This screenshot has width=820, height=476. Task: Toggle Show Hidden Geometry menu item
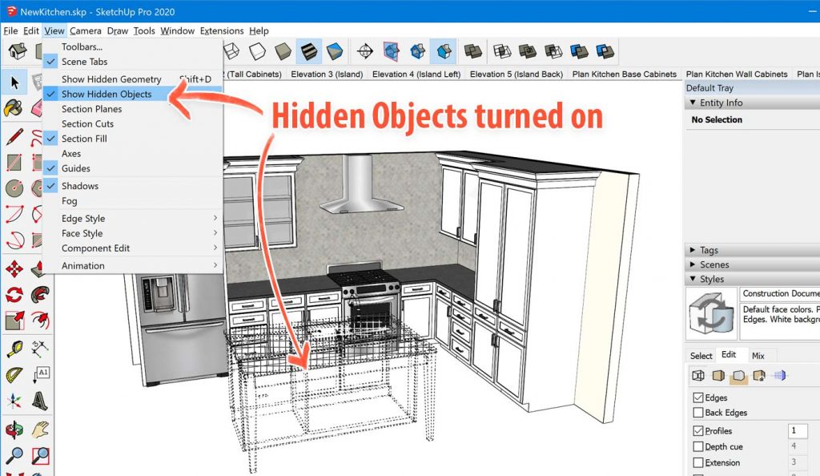111,79
